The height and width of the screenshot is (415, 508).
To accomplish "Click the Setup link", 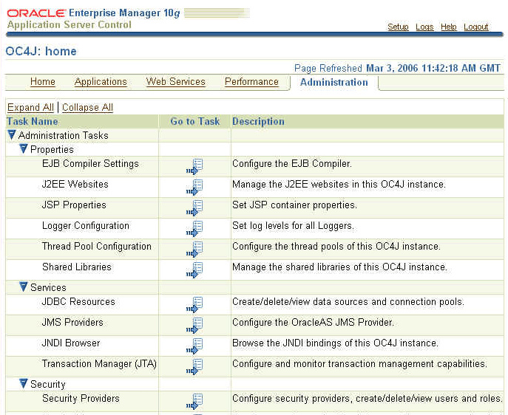I will (x=398, y=27).
